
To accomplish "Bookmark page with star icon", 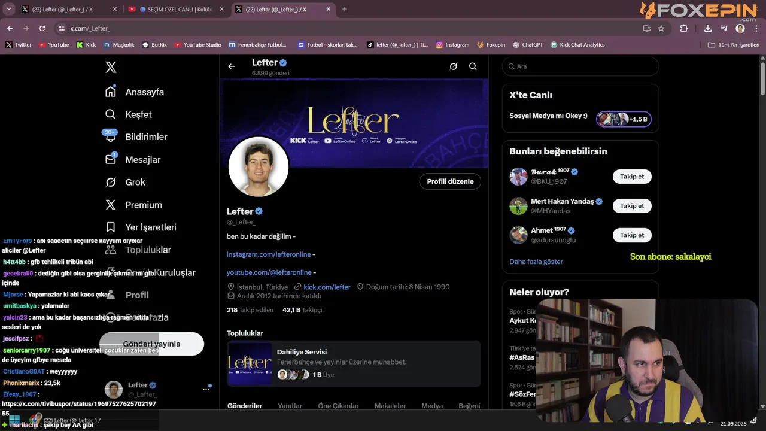I will click(x=661, y=28).
